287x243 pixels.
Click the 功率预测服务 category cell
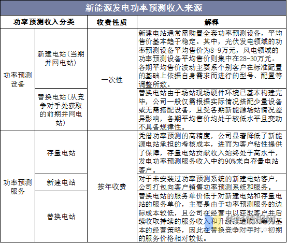(18, 187)
